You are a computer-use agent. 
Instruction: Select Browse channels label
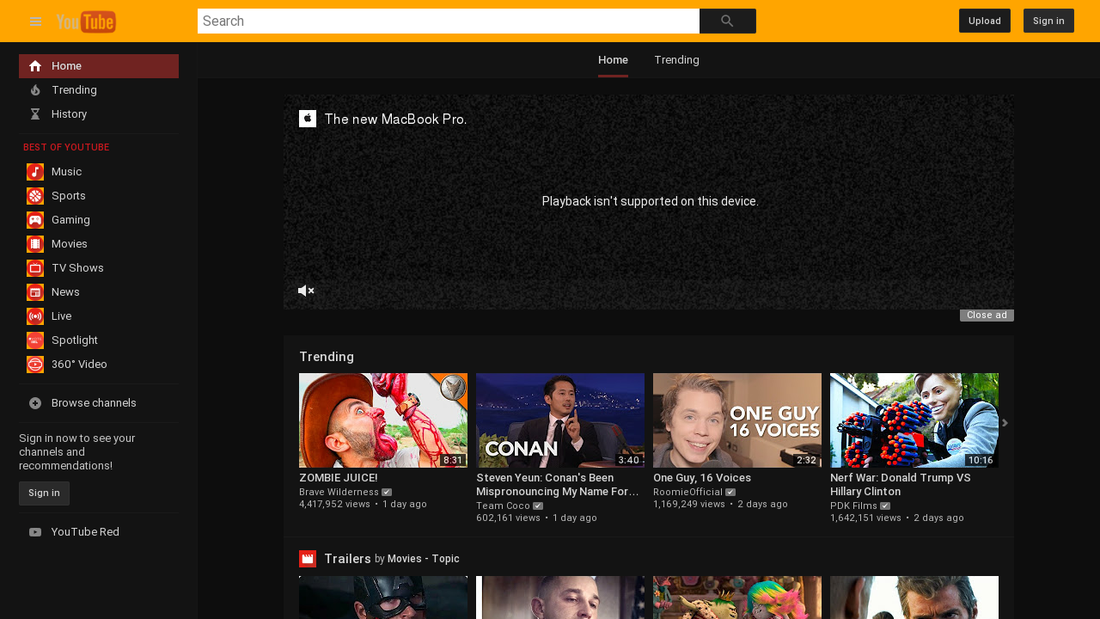pyautogui.click(x=94, y=403)
